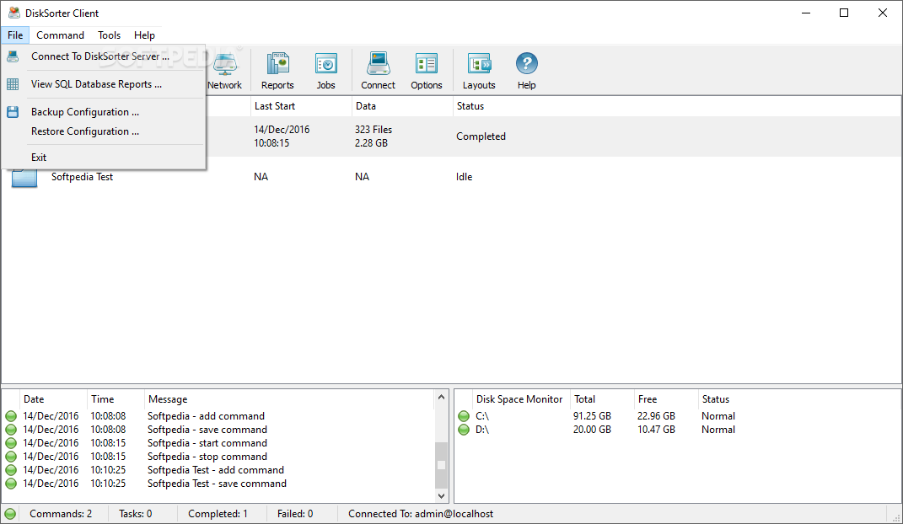Open the Command menu
The image size is (903, 524).
tap(61, 35)
